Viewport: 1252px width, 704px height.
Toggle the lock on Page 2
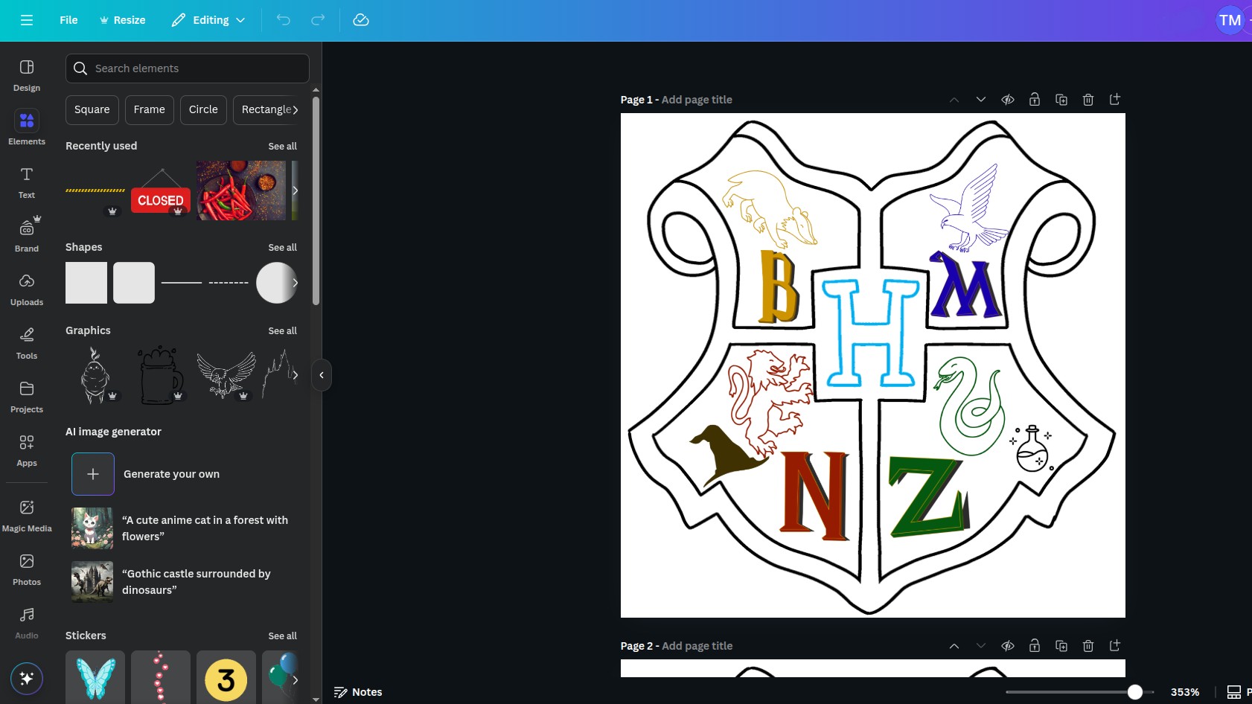coord(1035,646)
